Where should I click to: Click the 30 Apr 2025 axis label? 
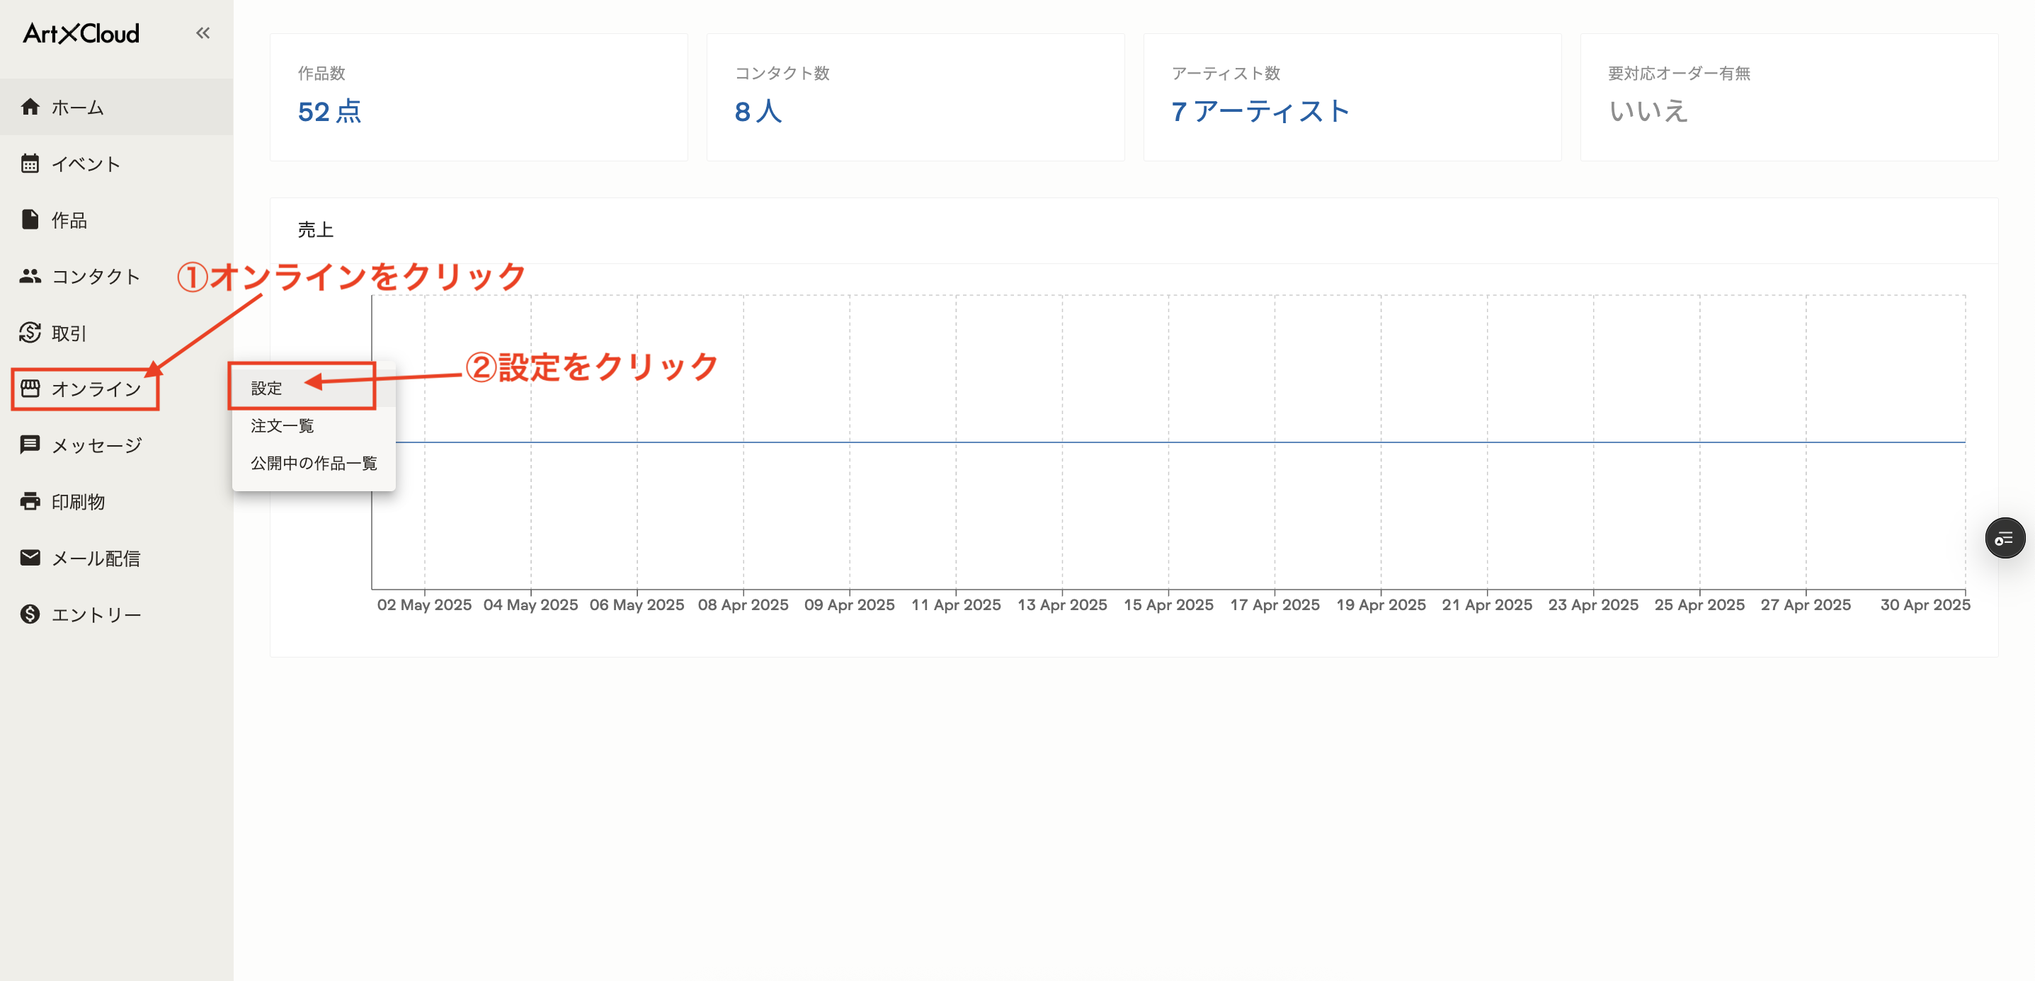[x=1925, y=605]
